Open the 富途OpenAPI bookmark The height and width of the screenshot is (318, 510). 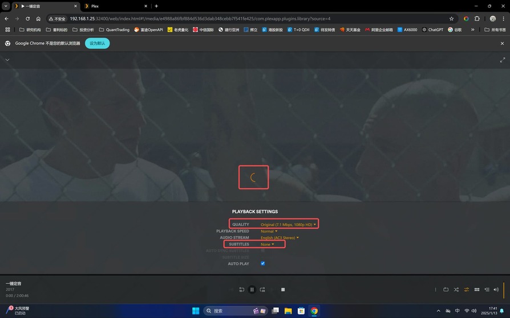click(148, 30)
